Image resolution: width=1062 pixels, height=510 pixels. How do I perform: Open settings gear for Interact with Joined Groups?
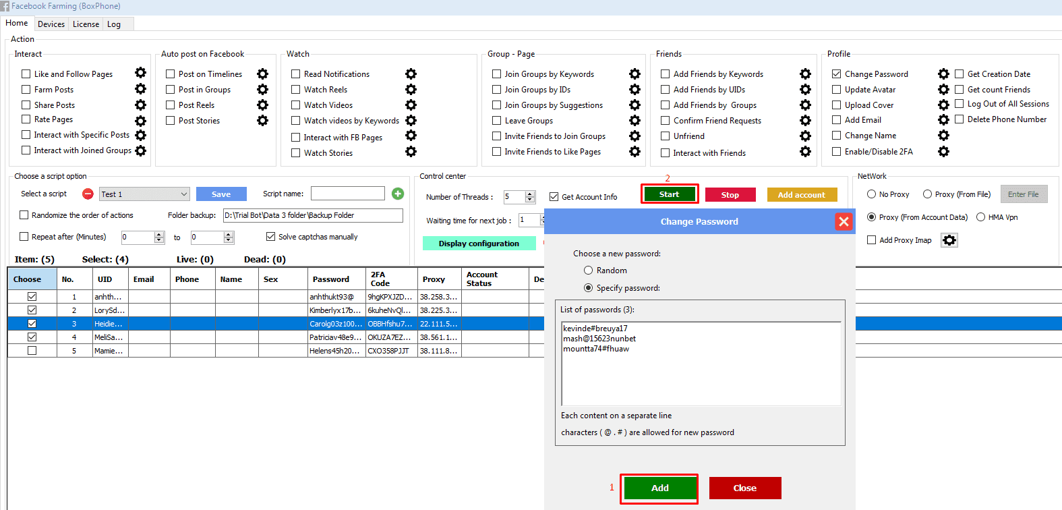(x=140, y=150)
